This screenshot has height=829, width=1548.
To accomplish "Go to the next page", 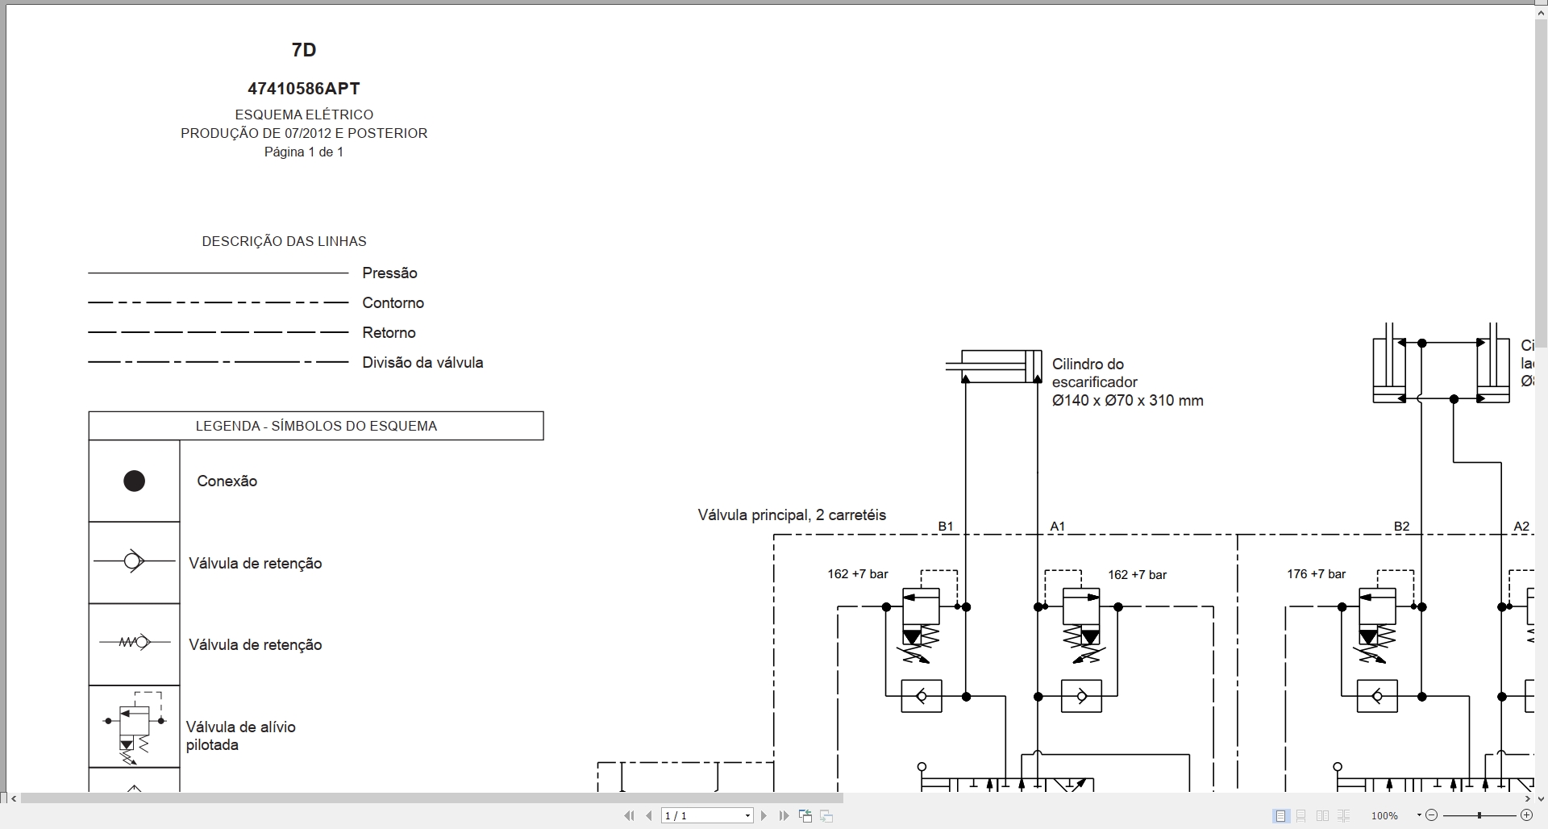I will click(764, 816).
